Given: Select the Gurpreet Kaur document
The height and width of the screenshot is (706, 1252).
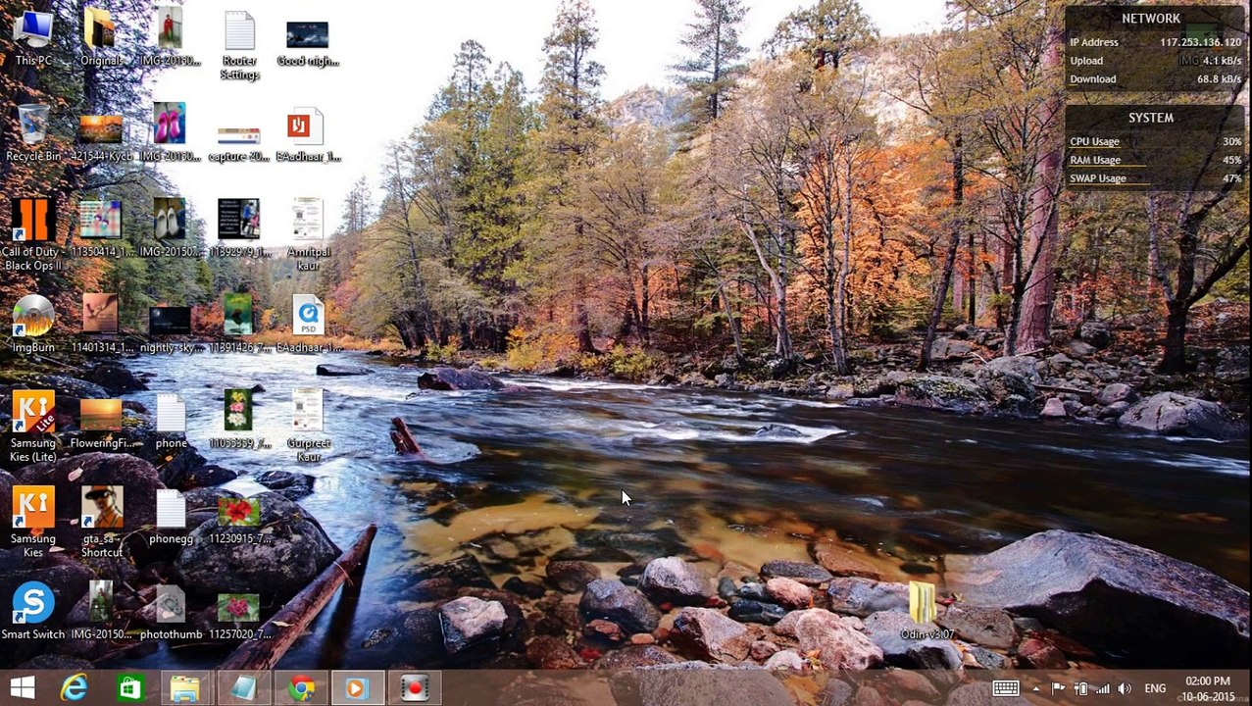Looking at the screenshot, I should [x=308, y=427].
